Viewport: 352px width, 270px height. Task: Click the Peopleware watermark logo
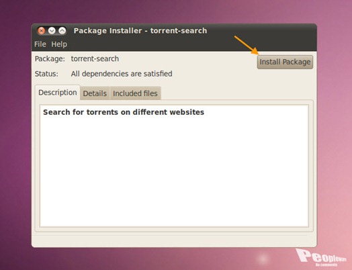321,257
